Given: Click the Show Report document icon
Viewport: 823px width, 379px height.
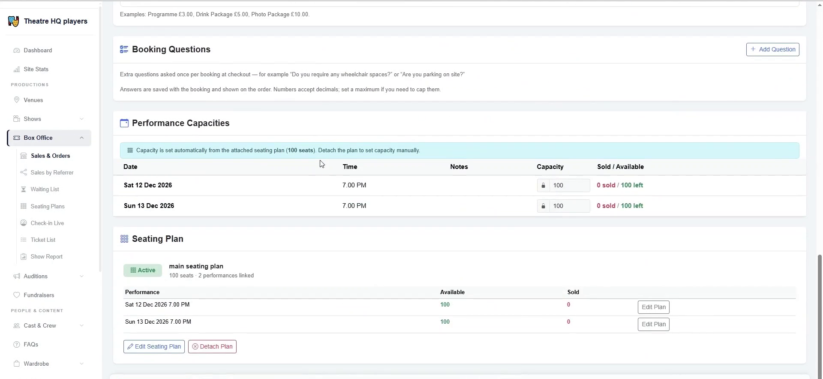Looking at the screenshot, I should [24, 256].
